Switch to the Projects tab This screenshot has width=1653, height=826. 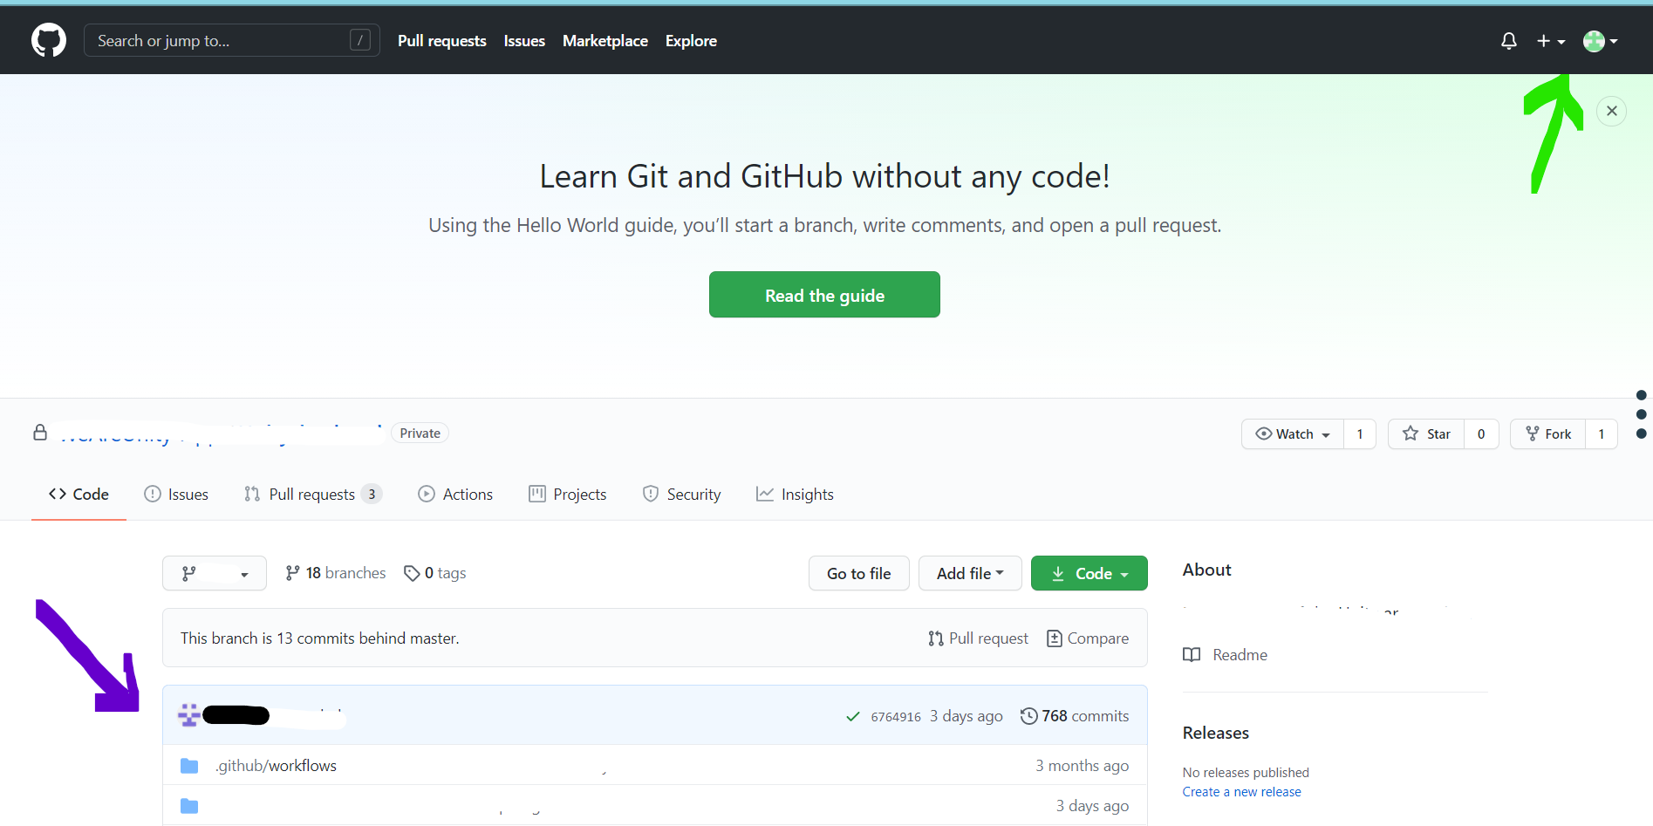568,495
